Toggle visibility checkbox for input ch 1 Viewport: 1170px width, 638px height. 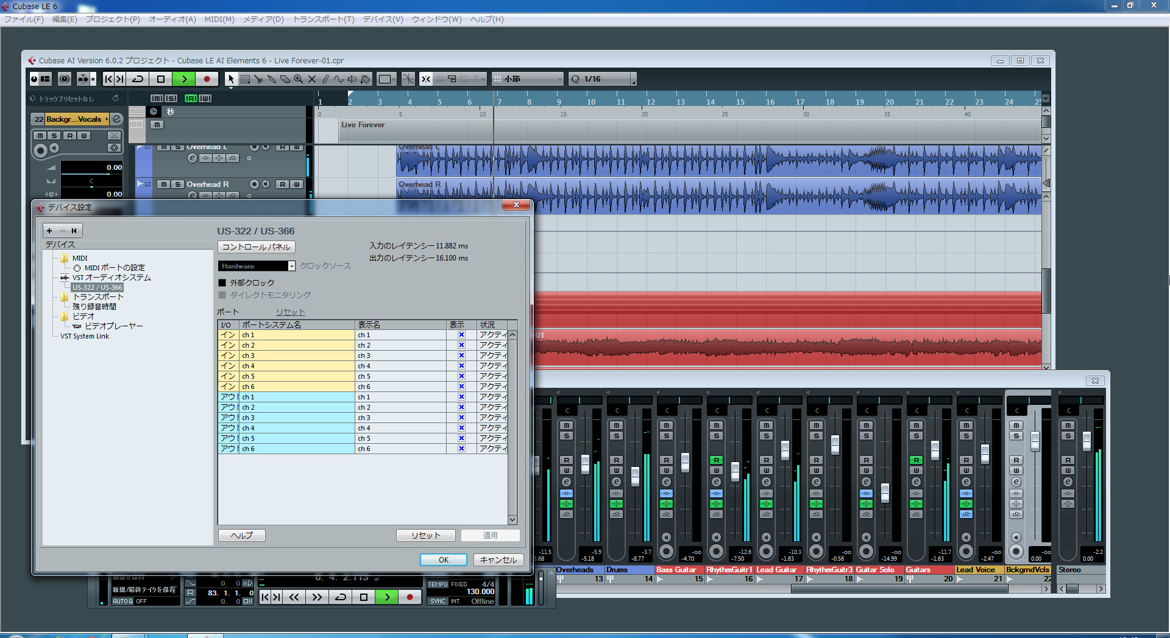coord(461,335)
